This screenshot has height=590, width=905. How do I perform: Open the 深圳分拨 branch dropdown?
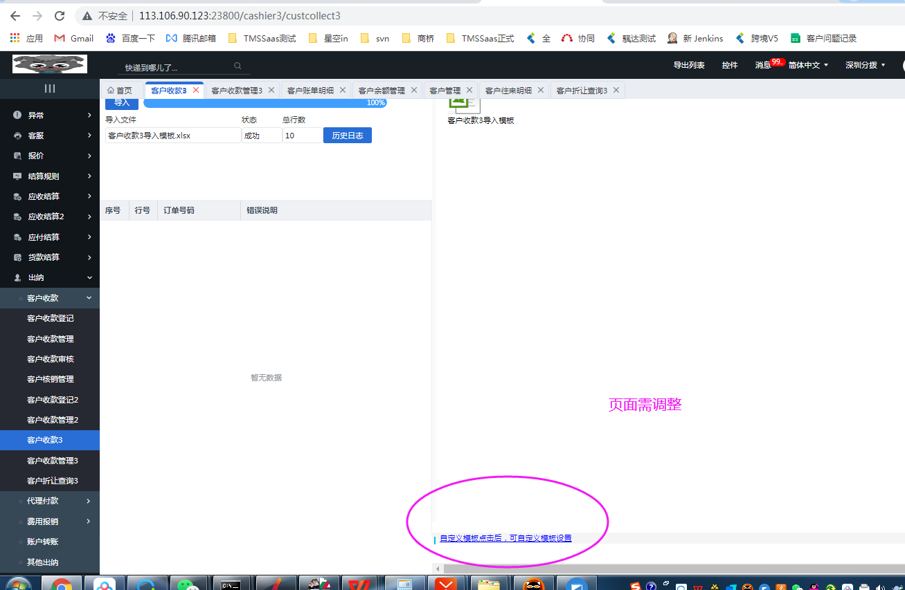pyautogui.click(x=865, y=65)
